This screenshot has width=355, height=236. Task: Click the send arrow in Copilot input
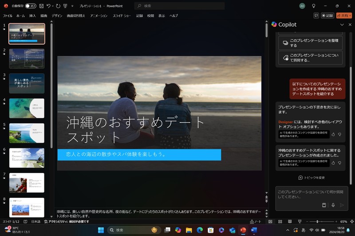click(342, 205)
